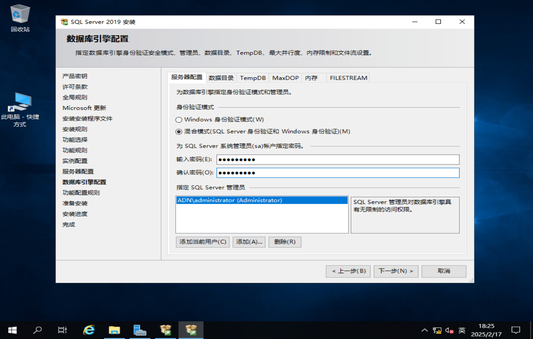Open the MaxDOP tab
The width and height of the screenshot is (533, 339).
coord(286,78)
